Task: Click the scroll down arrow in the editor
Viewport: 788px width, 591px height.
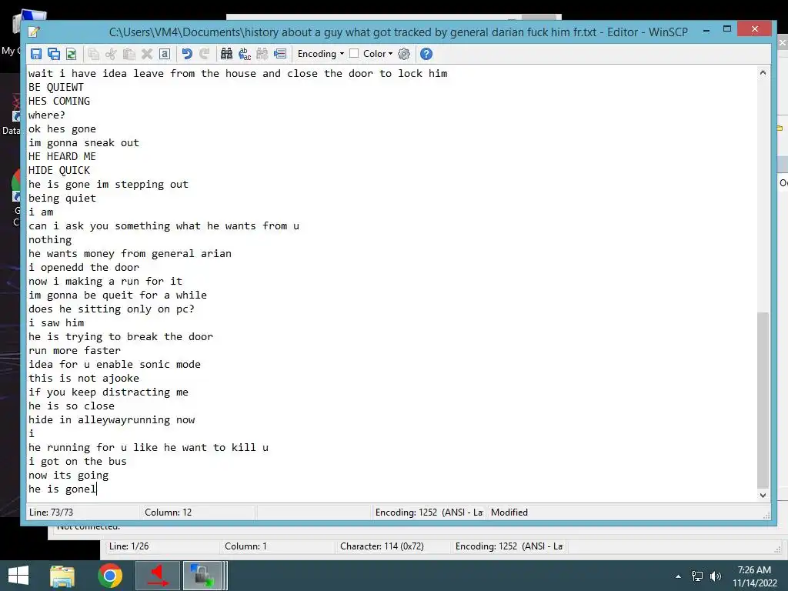Action: [763, 495]
